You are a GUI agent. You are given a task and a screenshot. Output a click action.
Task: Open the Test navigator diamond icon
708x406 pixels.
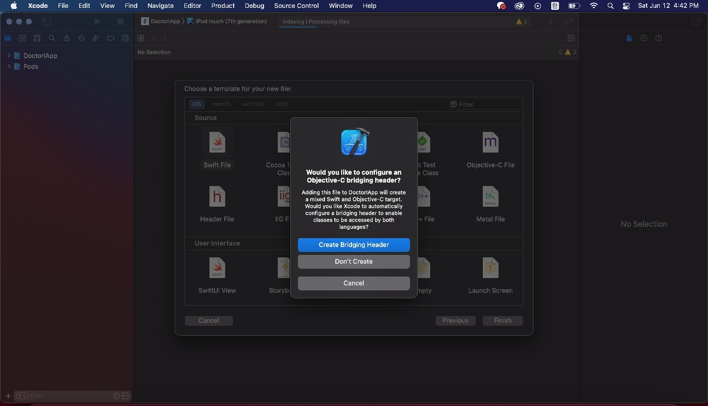tap(81, 38)
